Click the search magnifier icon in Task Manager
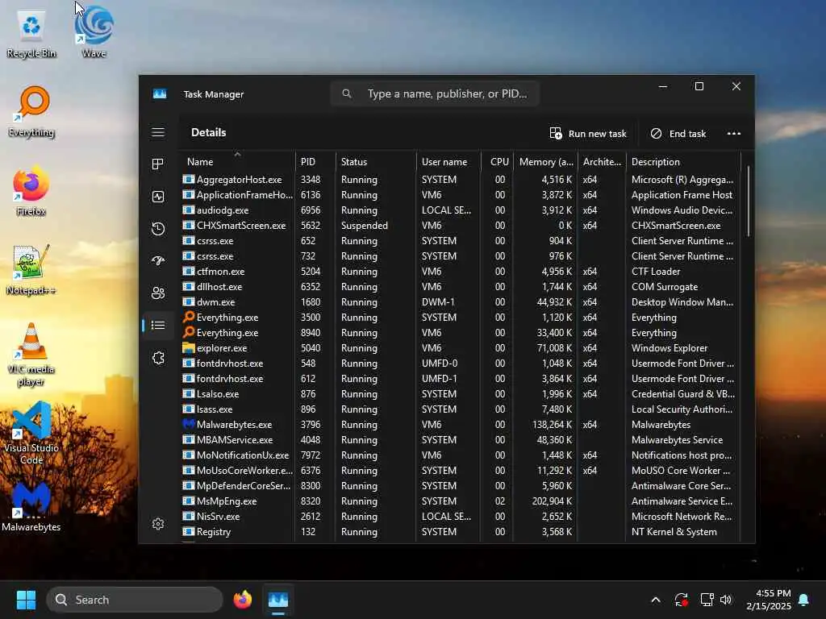Viewport: 826px width, 619px height. (347, 93)
